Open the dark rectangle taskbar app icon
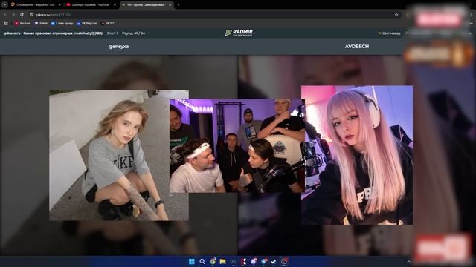 (x=233, y=262)
